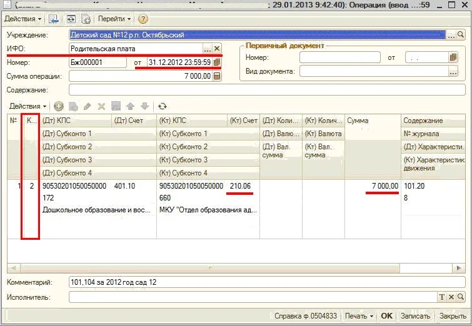Click the Содержание input field

267,90
